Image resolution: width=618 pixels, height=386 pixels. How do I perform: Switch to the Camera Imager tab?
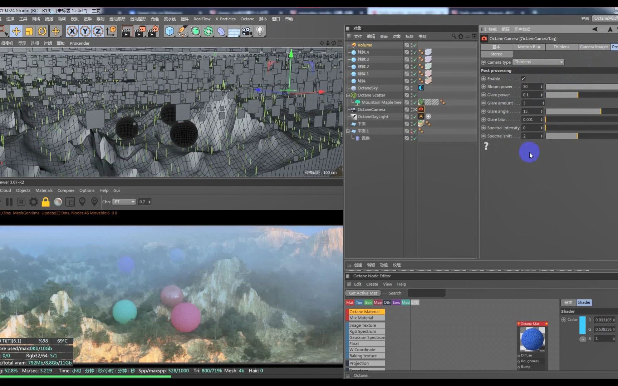pos(594,47)
